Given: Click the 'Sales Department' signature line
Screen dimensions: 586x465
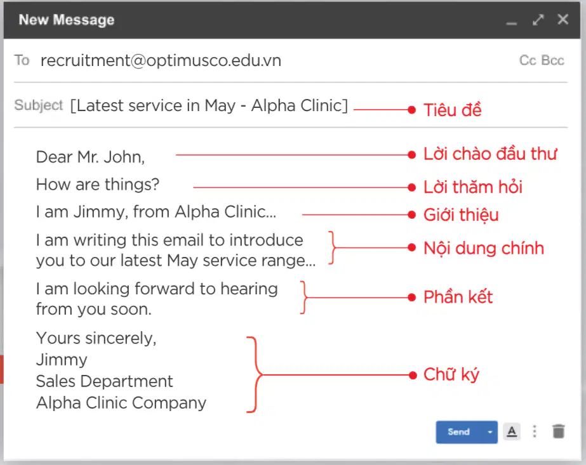Looking at the screenshot, I should coord(104,381).
